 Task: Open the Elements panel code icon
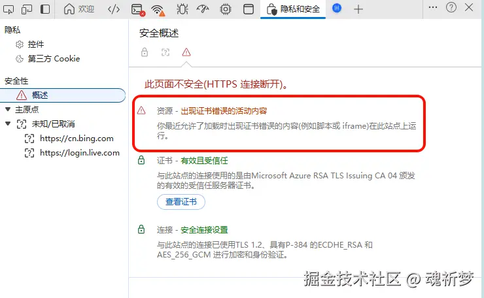point(114,9)
